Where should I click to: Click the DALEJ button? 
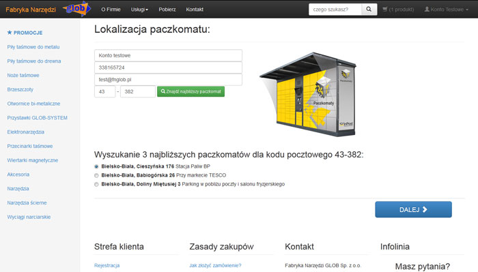(x=413, y=209)
